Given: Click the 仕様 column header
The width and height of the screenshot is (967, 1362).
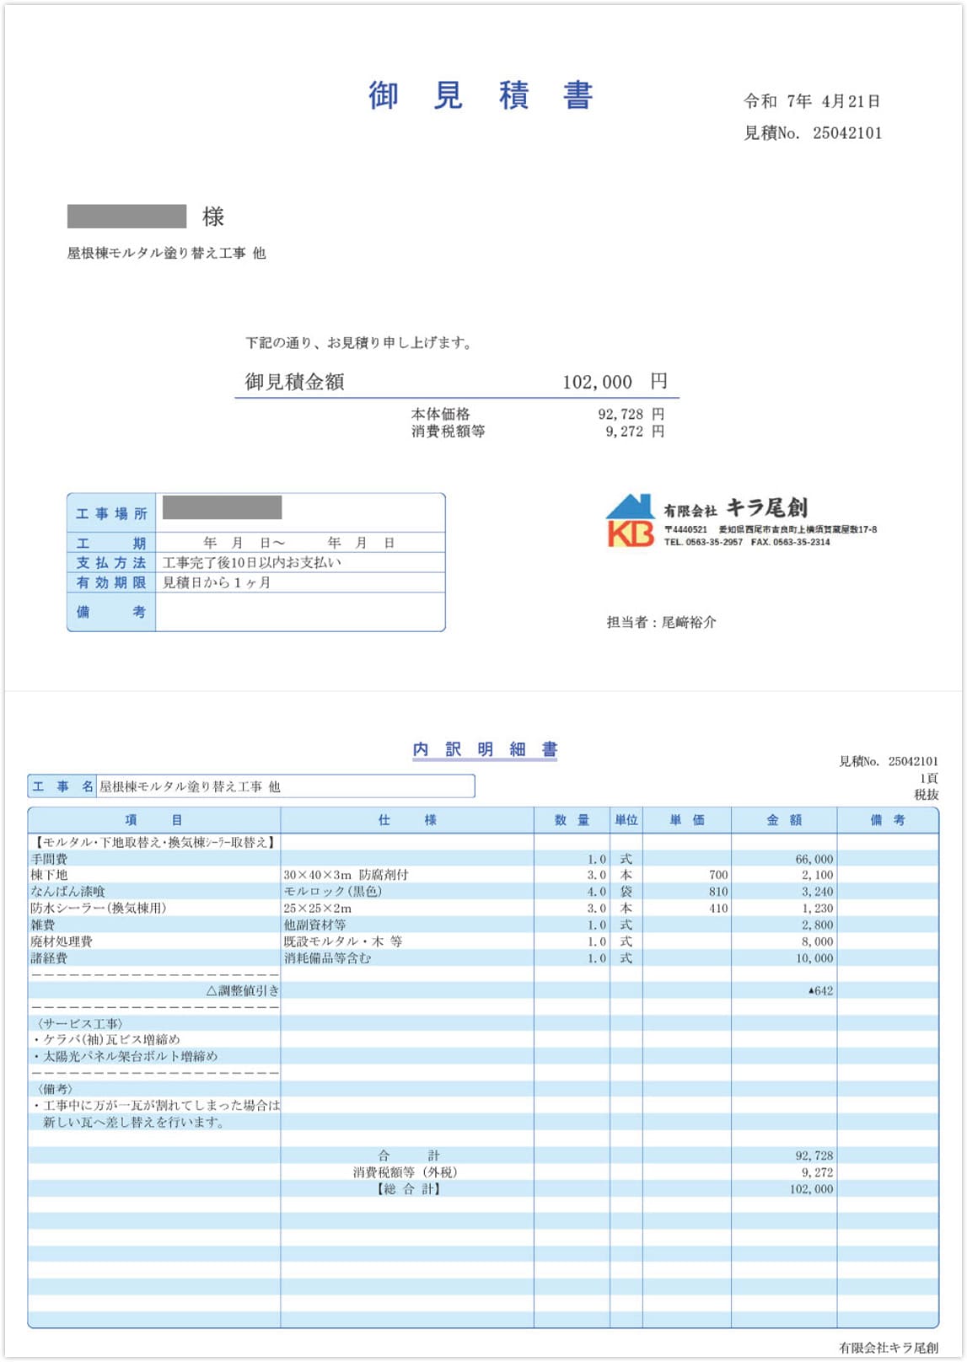Looking at the screenshot, I should pyautogui.click(x=407, y=820).
